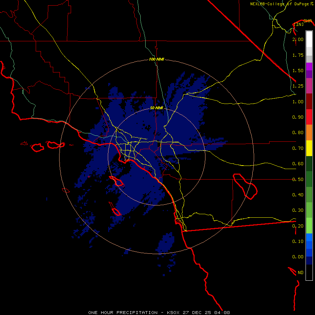Screen dimensions: 315x315
Task: Click the 1.75 legend value
Action: click(x=298, y=55)
